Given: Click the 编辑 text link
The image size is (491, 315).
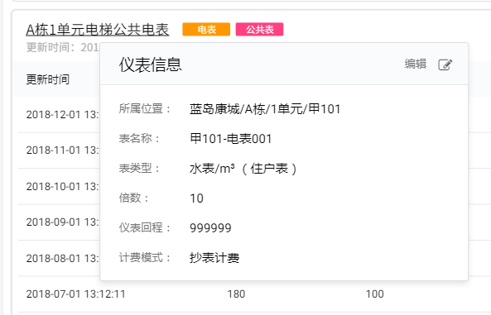Looking at the screenshot, I should [x=415, y=64].
